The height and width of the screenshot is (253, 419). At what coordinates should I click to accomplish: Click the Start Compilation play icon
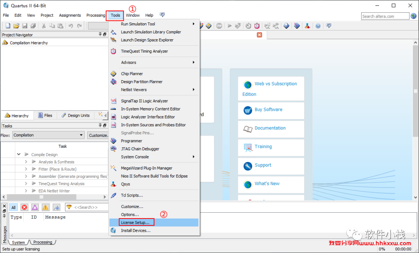click(229, 26)
